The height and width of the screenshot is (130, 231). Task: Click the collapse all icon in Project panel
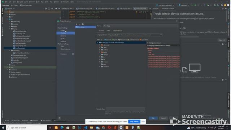(52, 9)
